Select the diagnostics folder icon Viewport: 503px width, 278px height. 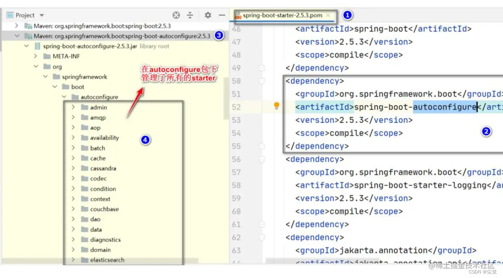pos(85,239)
